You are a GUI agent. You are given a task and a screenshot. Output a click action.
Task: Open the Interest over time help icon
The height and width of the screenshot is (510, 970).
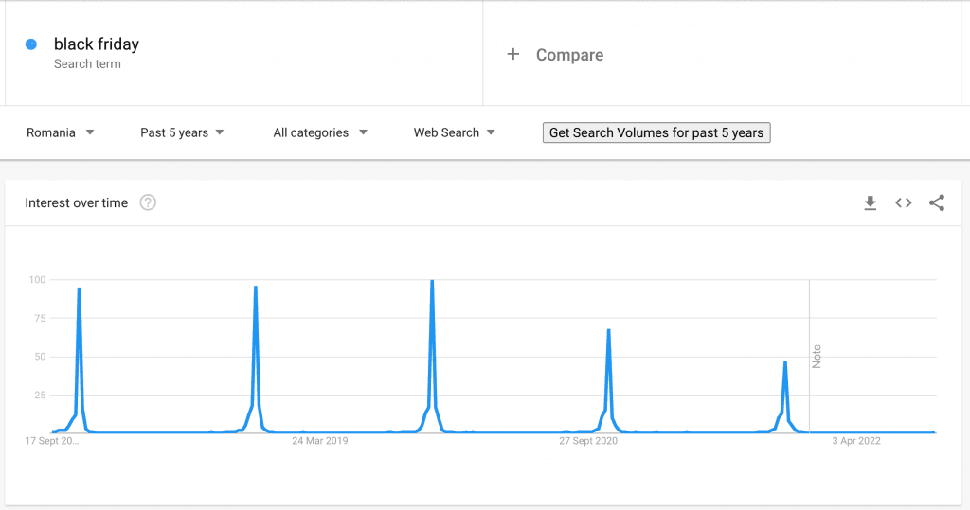148,202
